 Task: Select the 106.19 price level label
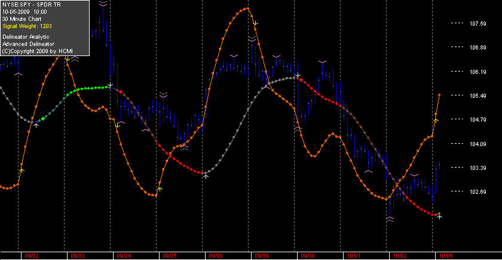[477, 72]
